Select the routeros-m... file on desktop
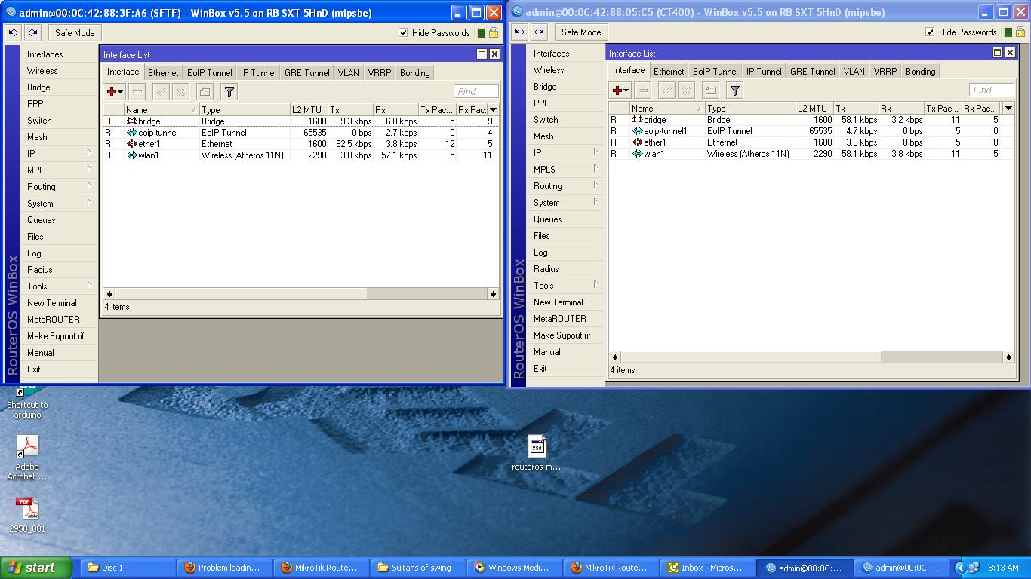This screenshot has width=1031, height=579. click(537, 454)
